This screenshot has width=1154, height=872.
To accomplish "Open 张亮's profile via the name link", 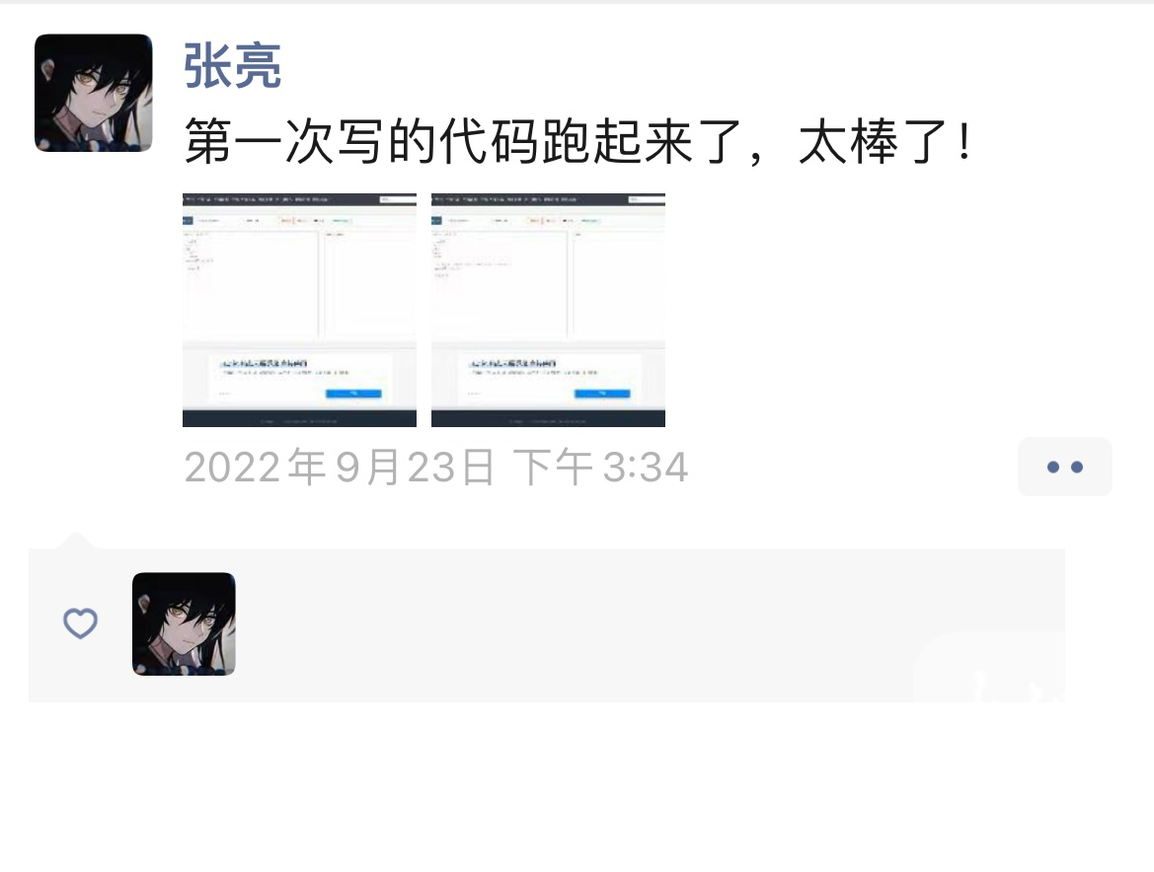I will point(232,65).
